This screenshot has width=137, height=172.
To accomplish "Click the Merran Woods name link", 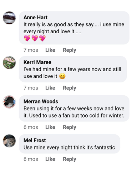I will coord(41,101).
